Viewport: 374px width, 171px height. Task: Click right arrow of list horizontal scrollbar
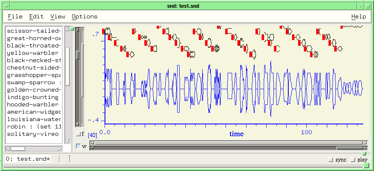point(60,149)
